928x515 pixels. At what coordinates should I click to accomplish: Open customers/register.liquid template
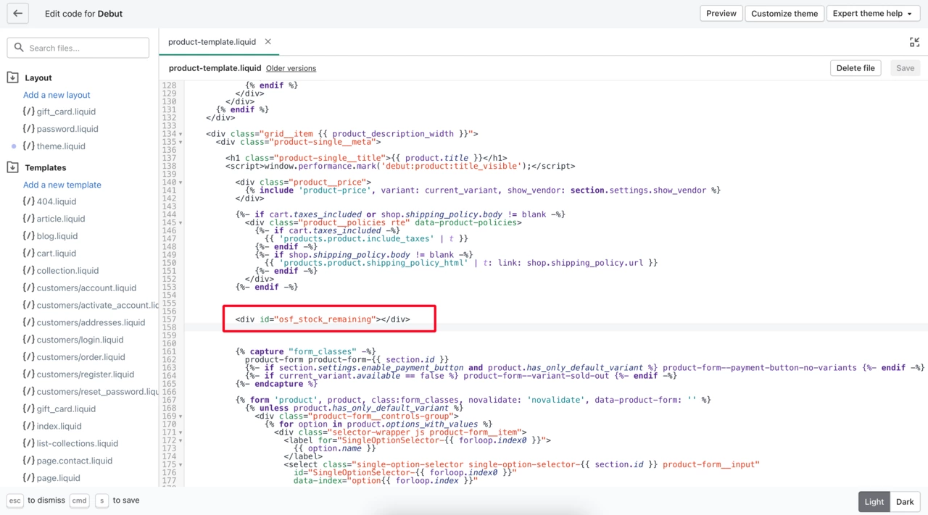pos(86,374)
